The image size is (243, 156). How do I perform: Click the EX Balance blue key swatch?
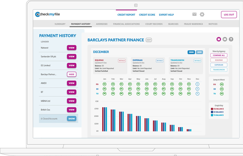pyautogui.click(x=212, y=112)
